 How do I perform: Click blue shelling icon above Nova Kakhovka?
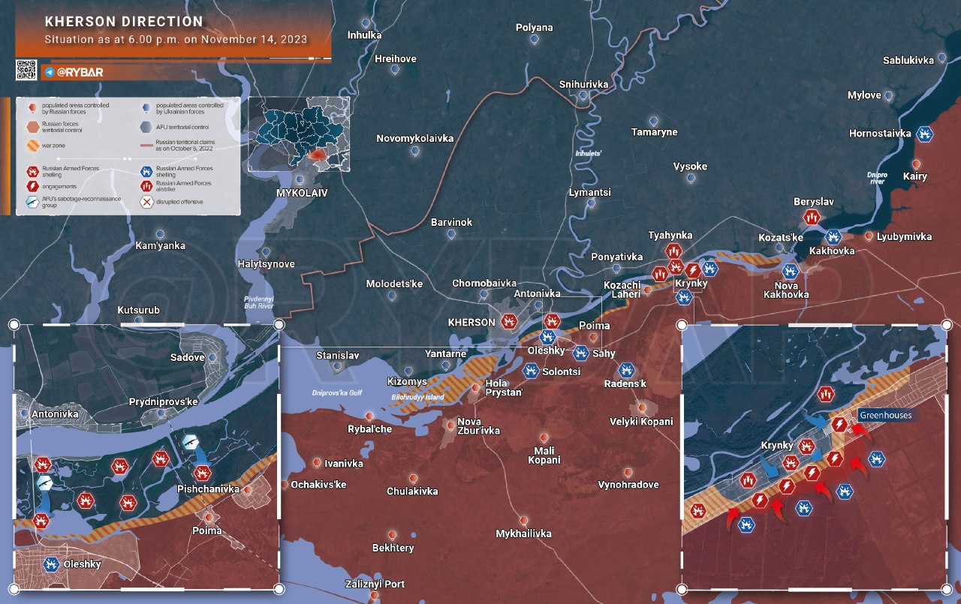click(x=789, y=271)
